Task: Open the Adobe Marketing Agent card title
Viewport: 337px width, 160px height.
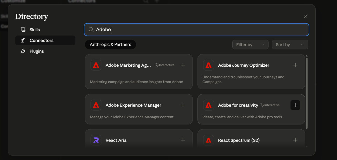Action: coord(128,65)
